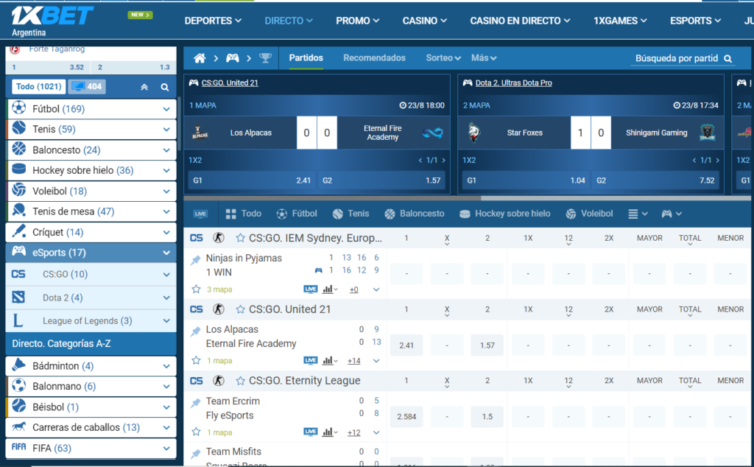Screen dimensions: 754x467
Task: Click the Búsqueda por partido search field
Action: 683,58
